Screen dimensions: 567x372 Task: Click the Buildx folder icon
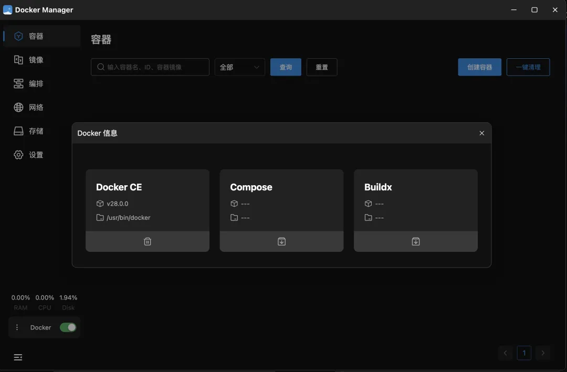369,218
